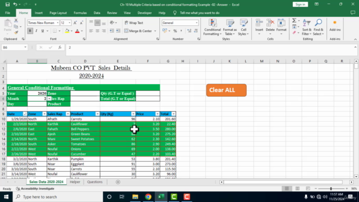Click Merge & Center

(x=138, y=31)
